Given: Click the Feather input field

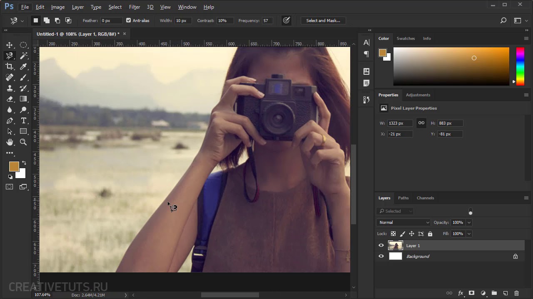Looking at the screenshot, I should coord(111,20).
